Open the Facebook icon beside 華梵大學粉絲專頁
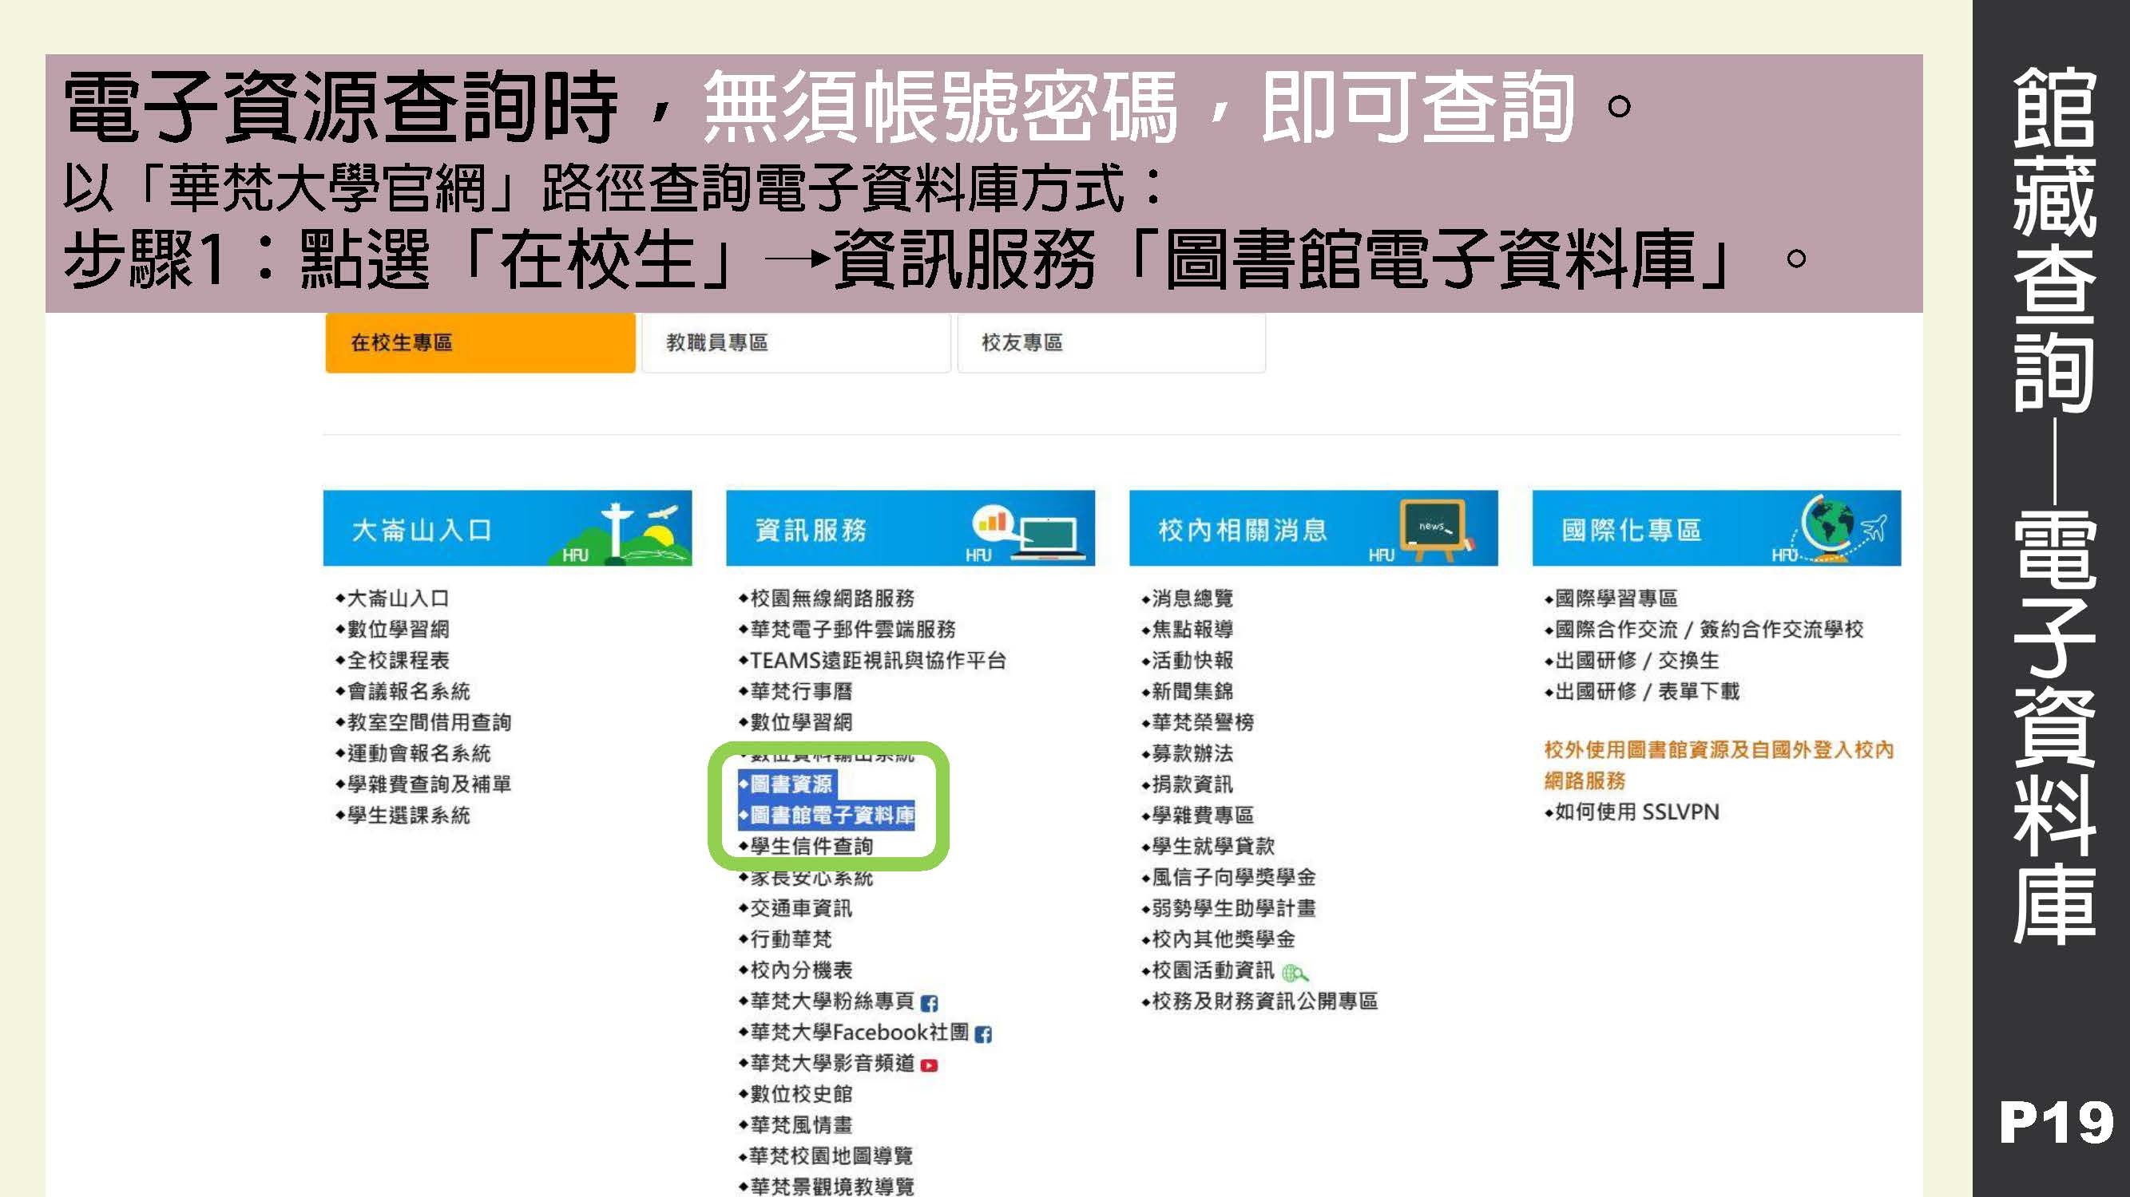The height and width of the screenshot is (1197, 2130). click(x=930, y=1004)
